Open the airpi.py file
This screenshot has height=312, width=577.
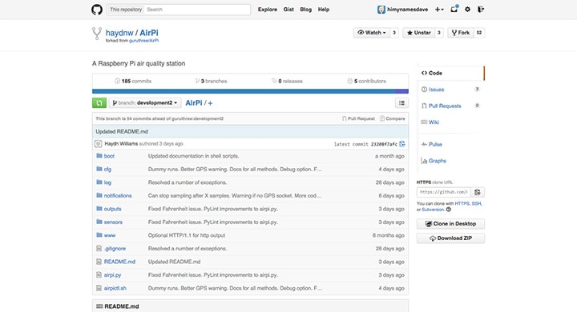pos(113,275)
